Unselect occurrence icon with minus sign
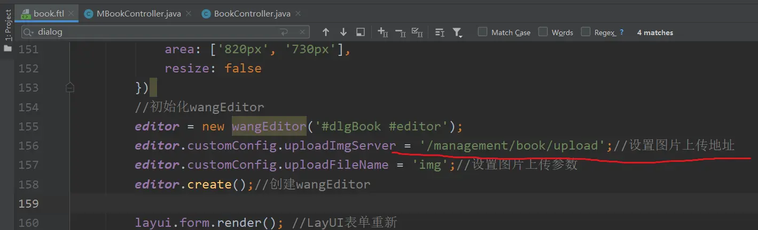Screen dimensions: 758x230 click(x=401, y=32)
